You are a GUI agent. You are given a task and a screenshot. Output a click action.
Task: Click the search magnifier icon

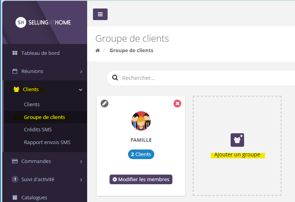[x=115, y=78]
